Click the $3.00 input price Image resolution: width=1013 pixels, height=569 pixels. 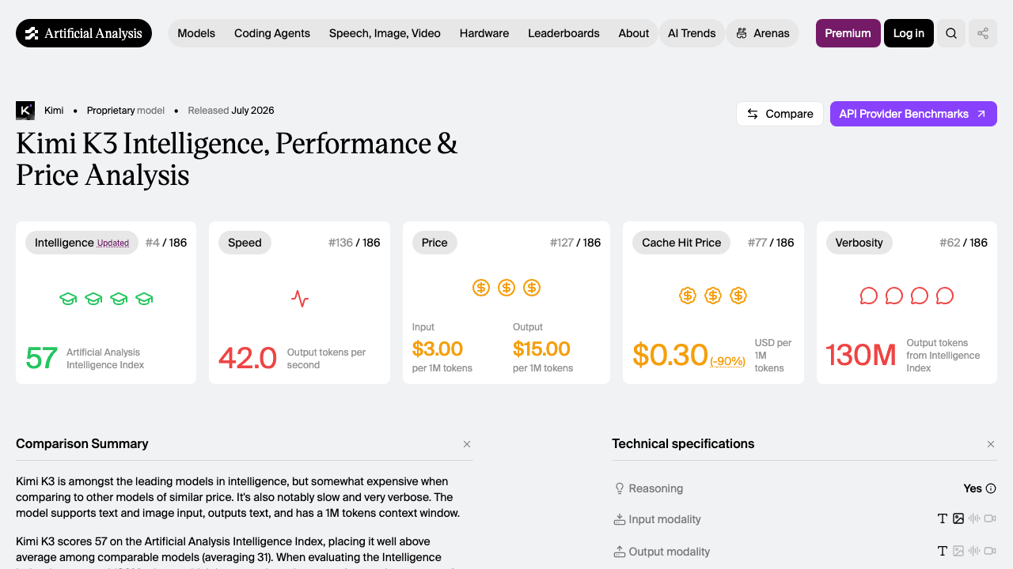[x=438, y=349]
